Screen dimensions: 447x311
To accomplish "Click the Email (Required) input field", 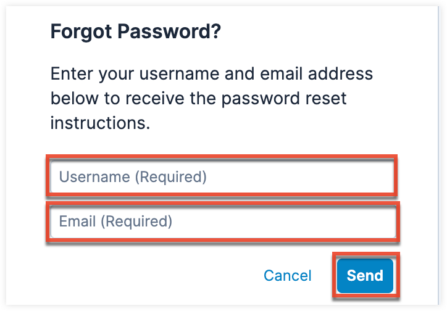I will coord(221,222).
